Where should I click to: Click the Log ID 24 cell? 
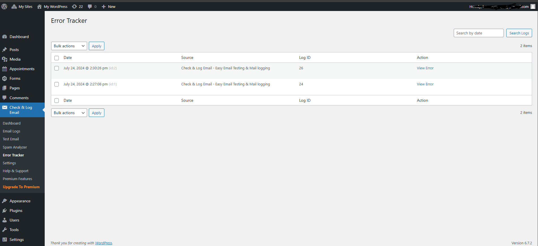pyautogui.click(x=301, y=84)
